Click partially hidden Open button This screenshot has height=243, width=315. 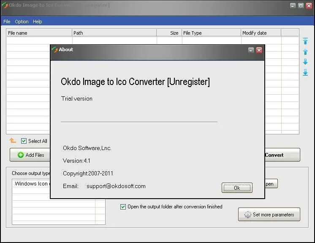[x=271, y=184]
